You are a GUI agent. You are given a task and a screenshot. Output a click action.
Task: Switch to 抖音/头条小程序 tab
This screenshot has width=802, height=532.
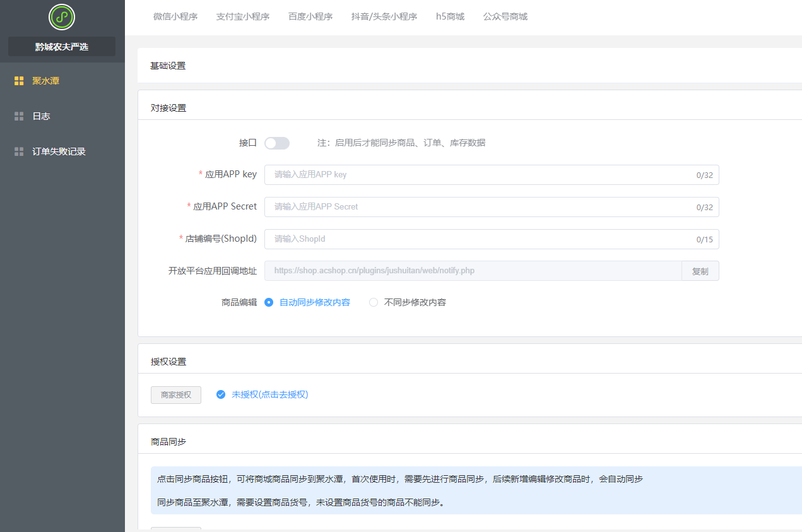tap(384, 17)
